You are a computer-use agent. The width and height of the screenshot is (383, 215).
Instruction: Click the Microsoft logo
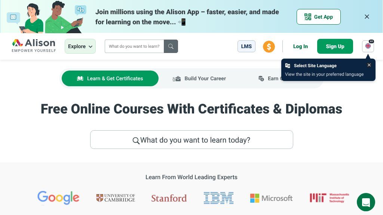pyautogui.click(x=271, y=198)
